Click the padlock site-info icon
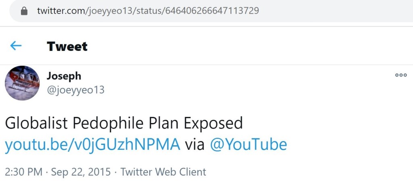The image size is (413, 182). click(25, 11)
